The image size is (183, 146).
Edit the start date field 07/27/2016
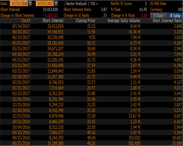(x=19, y=3)
